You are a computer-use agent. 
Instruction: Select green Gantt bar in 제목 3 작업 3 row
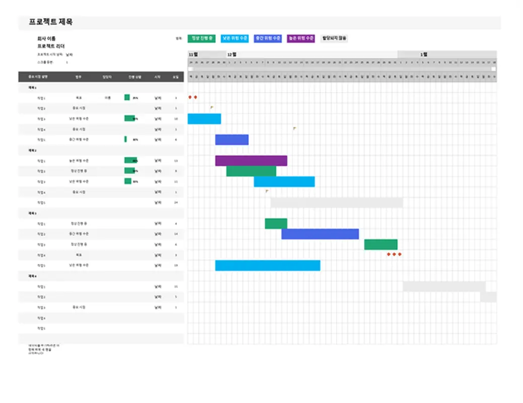tap(381, 244)
